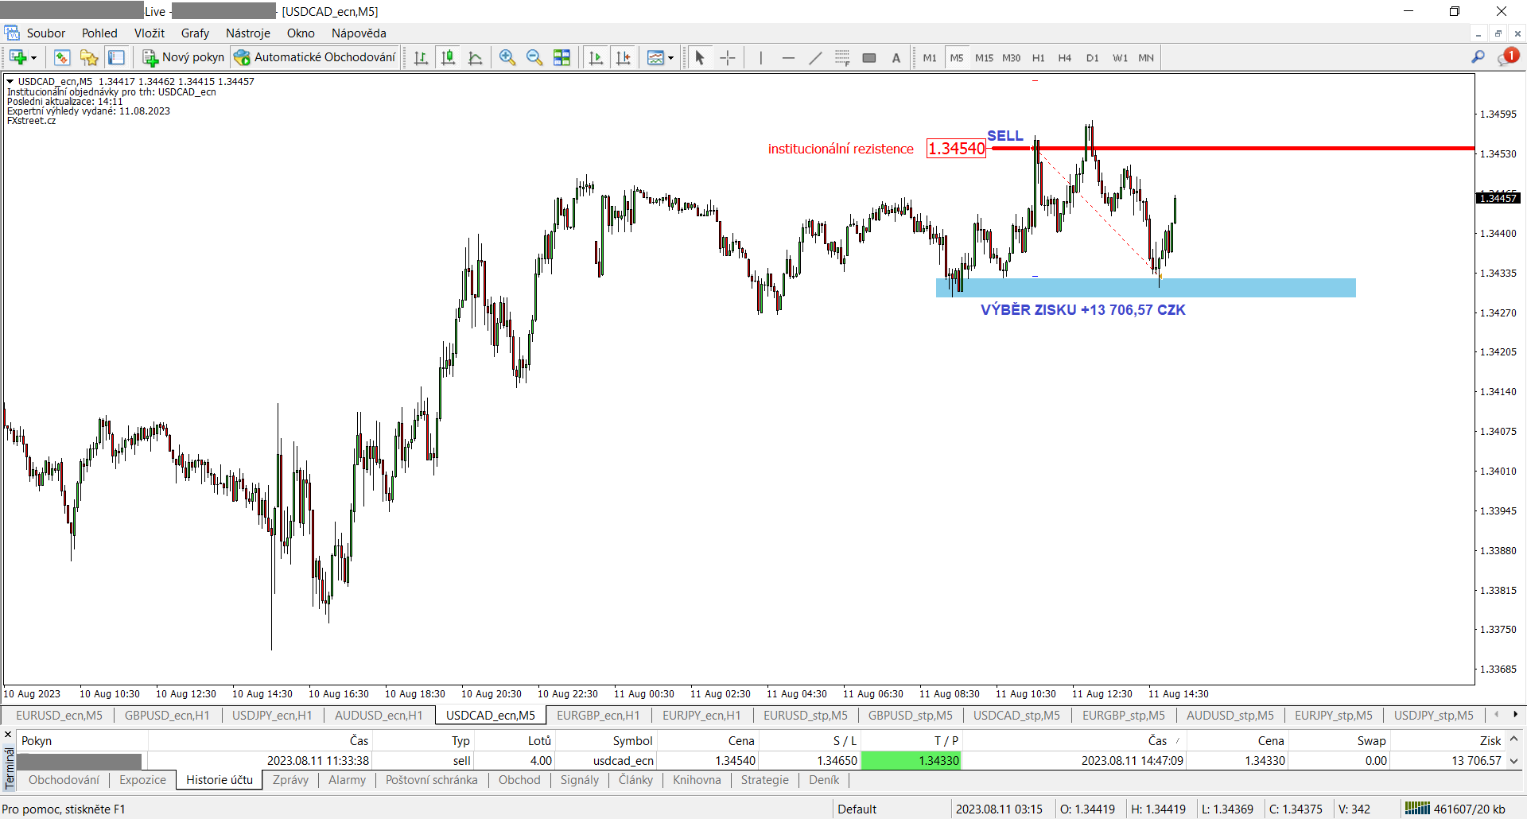1527x819 pixels.
Task: Select the trendline drawing tool
Action: [x=815, y=57]
